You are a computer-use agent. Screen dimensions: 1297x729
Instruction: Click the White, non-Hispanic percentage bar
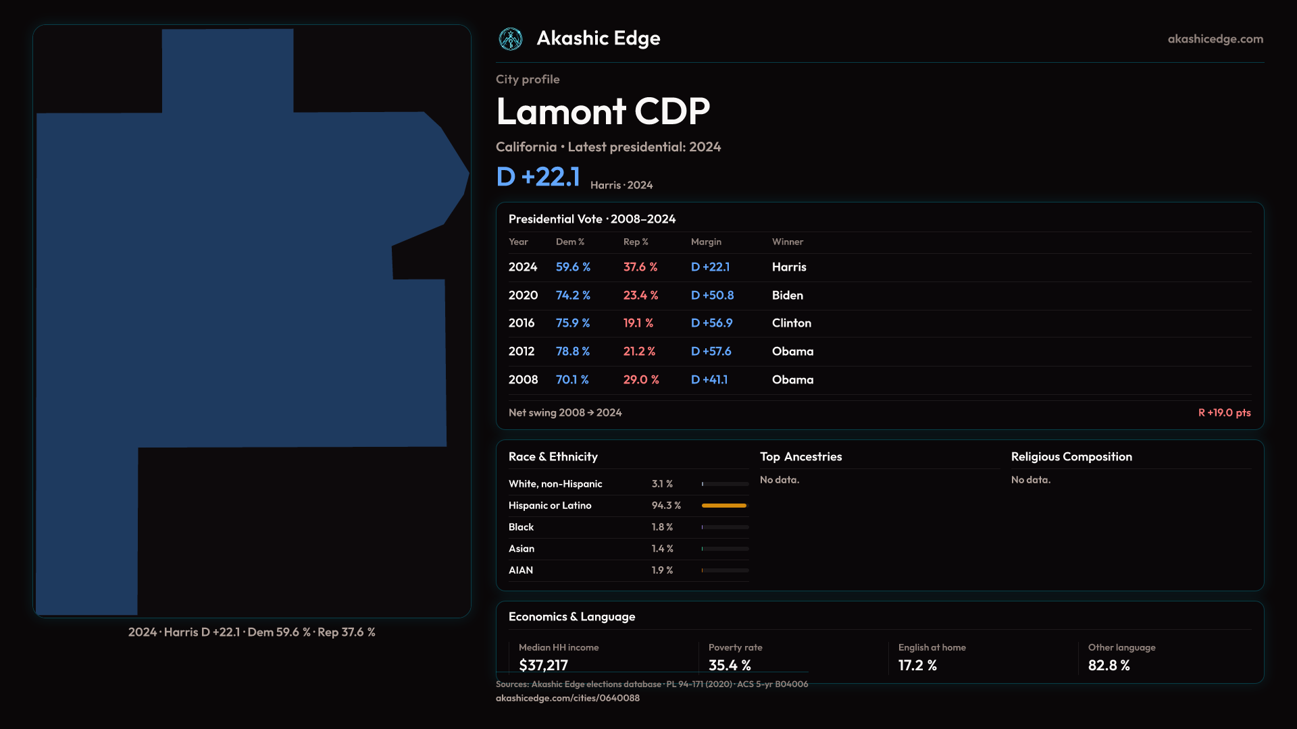click(x=725, y=484)
